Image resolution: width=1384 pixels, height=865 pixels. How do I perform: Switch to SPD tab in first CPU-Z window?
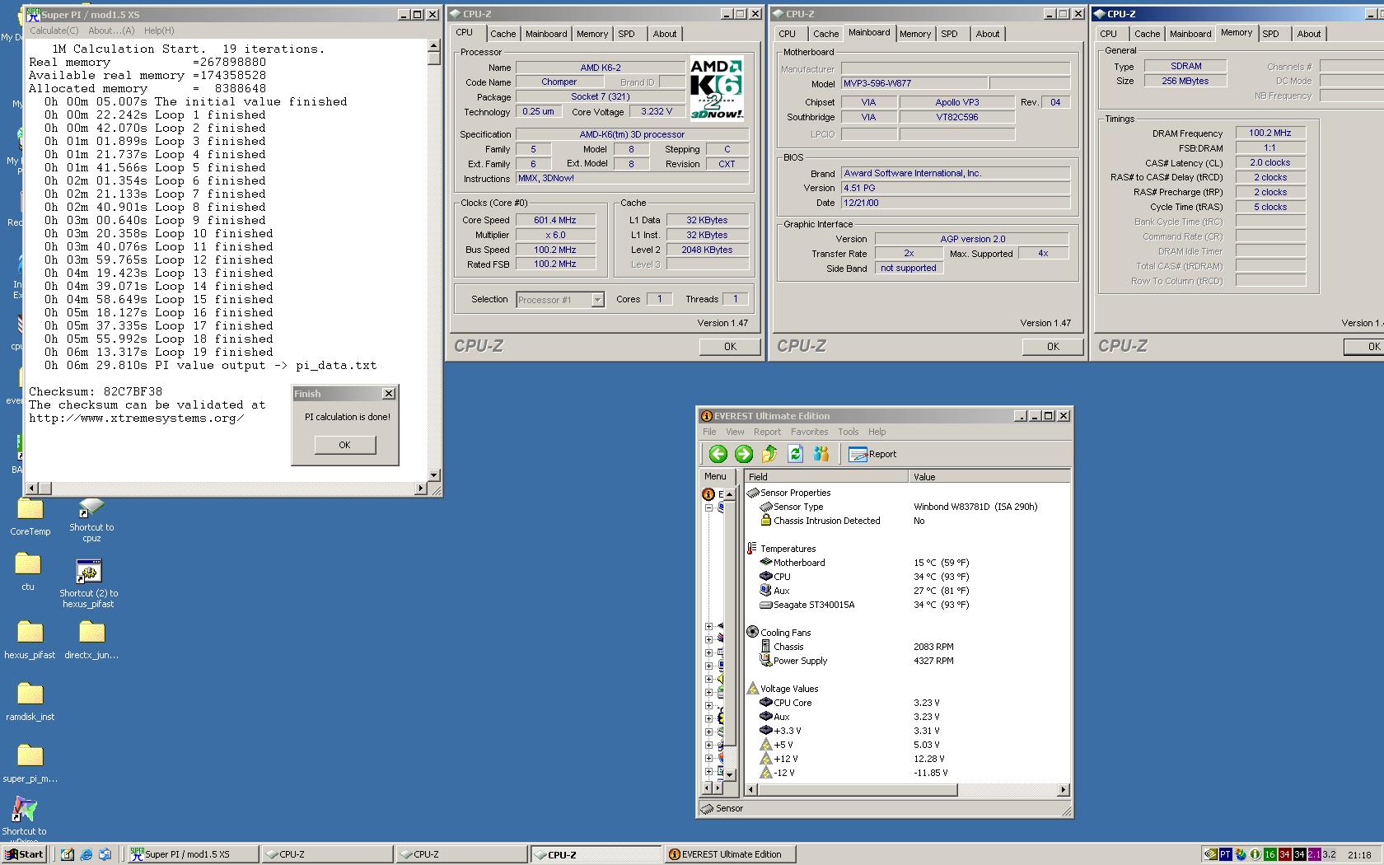point(626,34)
